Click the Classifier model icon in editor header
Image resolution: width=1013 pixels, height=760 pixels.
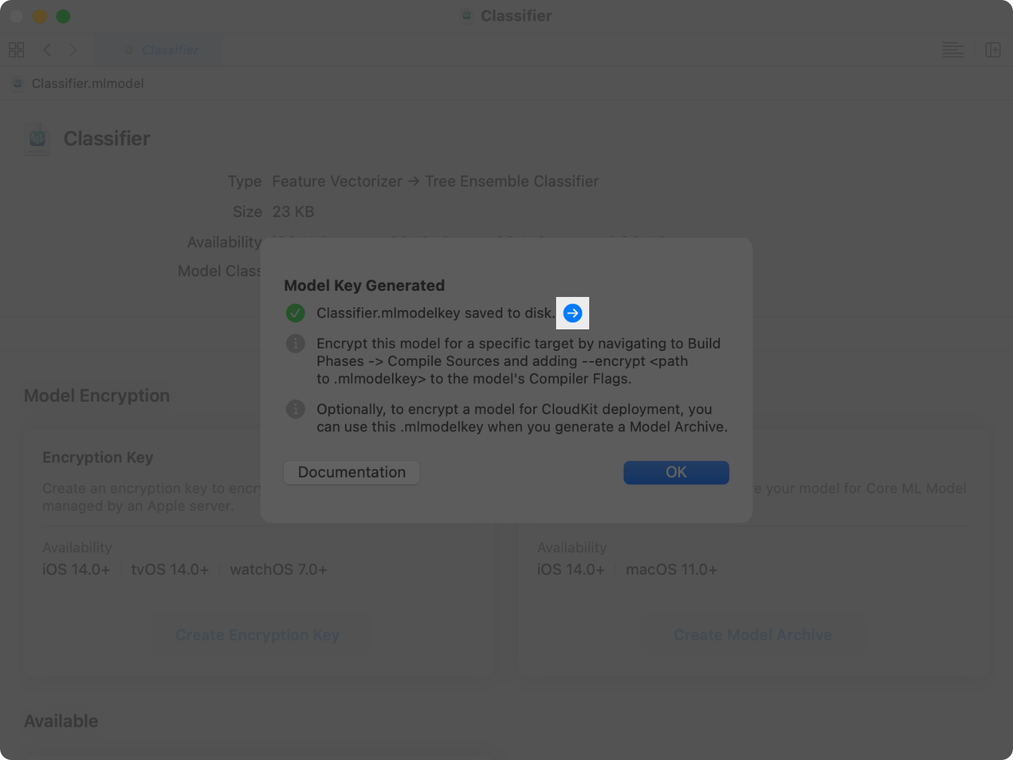pos(38,138)
